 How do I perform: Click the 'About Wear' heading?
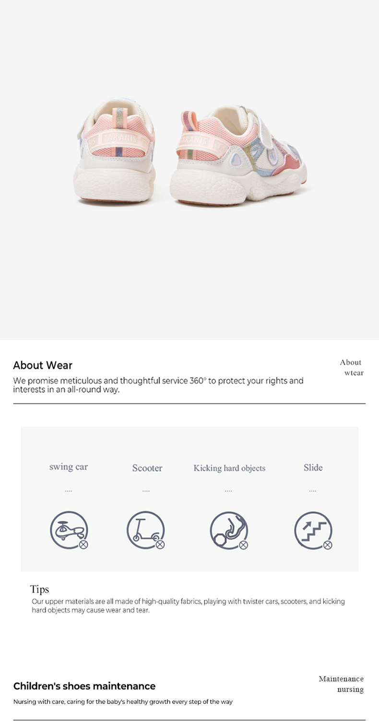[x=43, y=365]
